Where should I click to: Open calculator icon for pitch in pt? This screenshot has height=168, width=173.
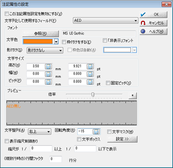90,82
